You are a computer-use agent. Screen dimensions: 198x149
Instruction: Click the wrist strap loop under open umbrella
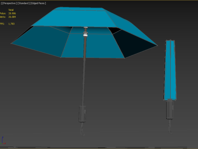[82, 130]
